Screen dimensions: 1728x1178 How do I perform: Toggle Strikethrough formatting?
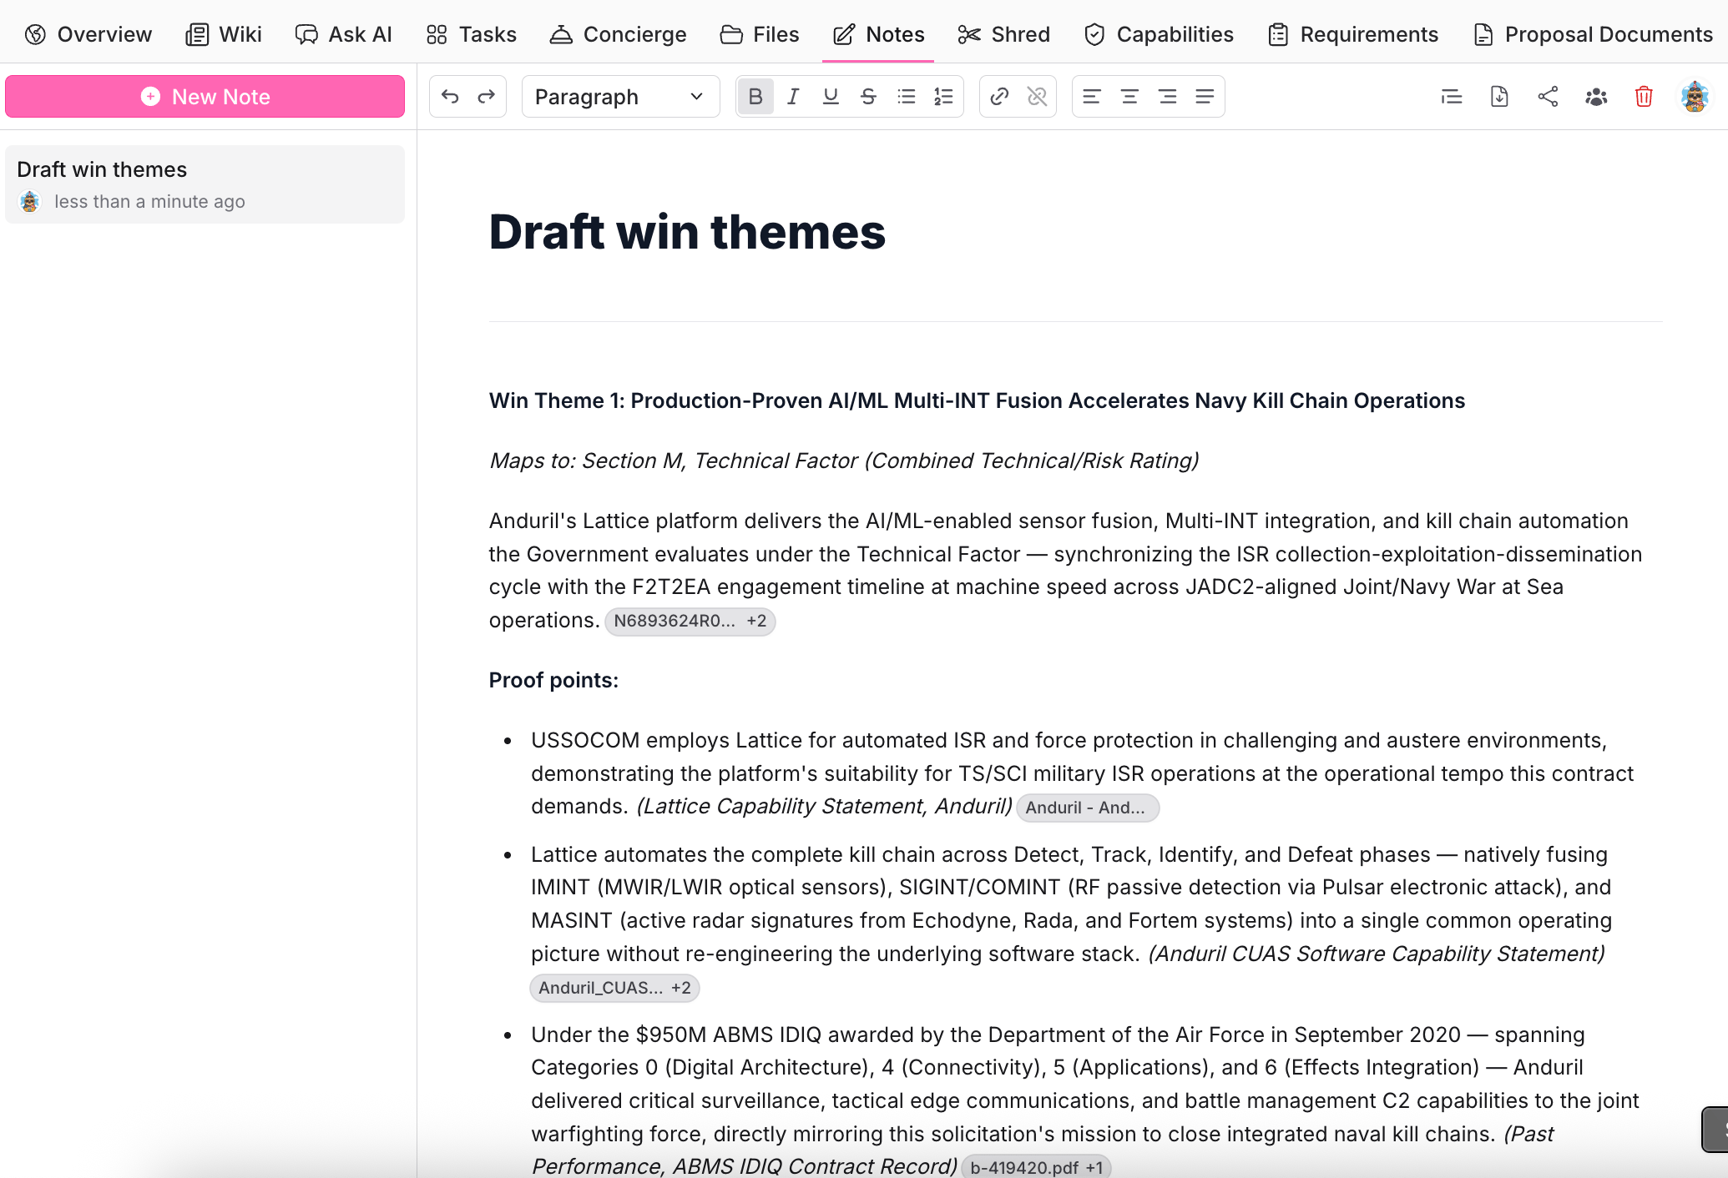pos(868,97)
